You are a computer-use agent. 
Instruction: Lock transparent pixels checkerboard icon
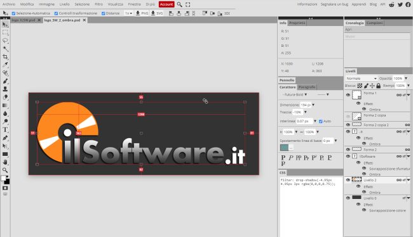360,86
